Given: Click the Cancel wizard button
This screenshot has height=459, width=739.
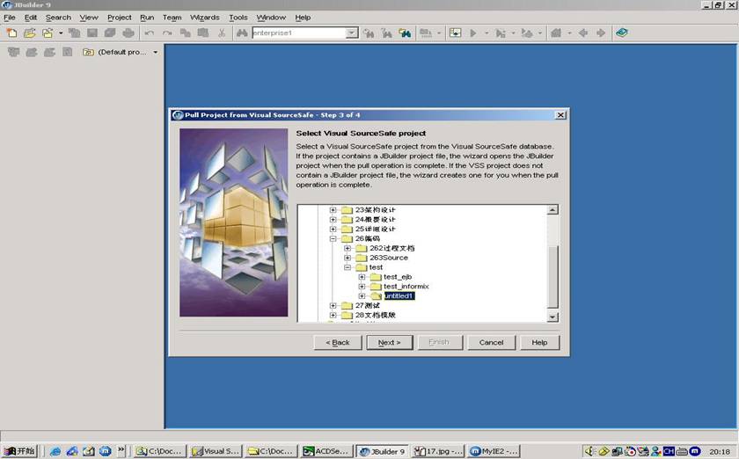Looking at the screenshot, I should [x=491, y=343].
